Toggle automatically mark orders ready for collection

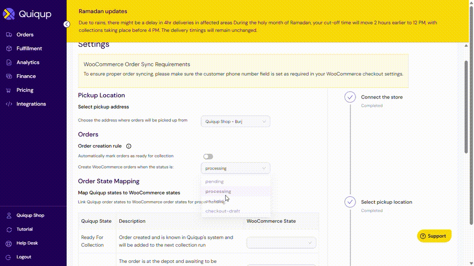(x=208, y=156)
